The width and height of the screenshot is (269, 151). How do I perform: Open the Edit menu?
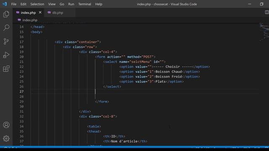(x=24, y=4)
